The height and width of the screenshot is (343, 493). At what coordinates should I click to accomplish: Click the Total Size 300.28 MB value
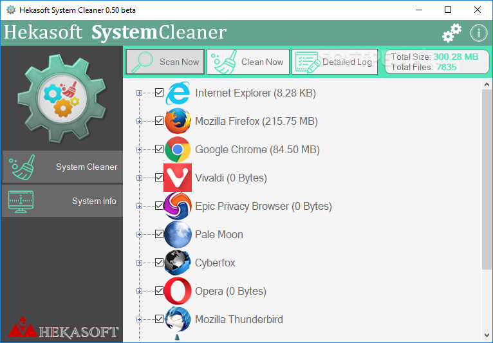(x=456, y=57)
